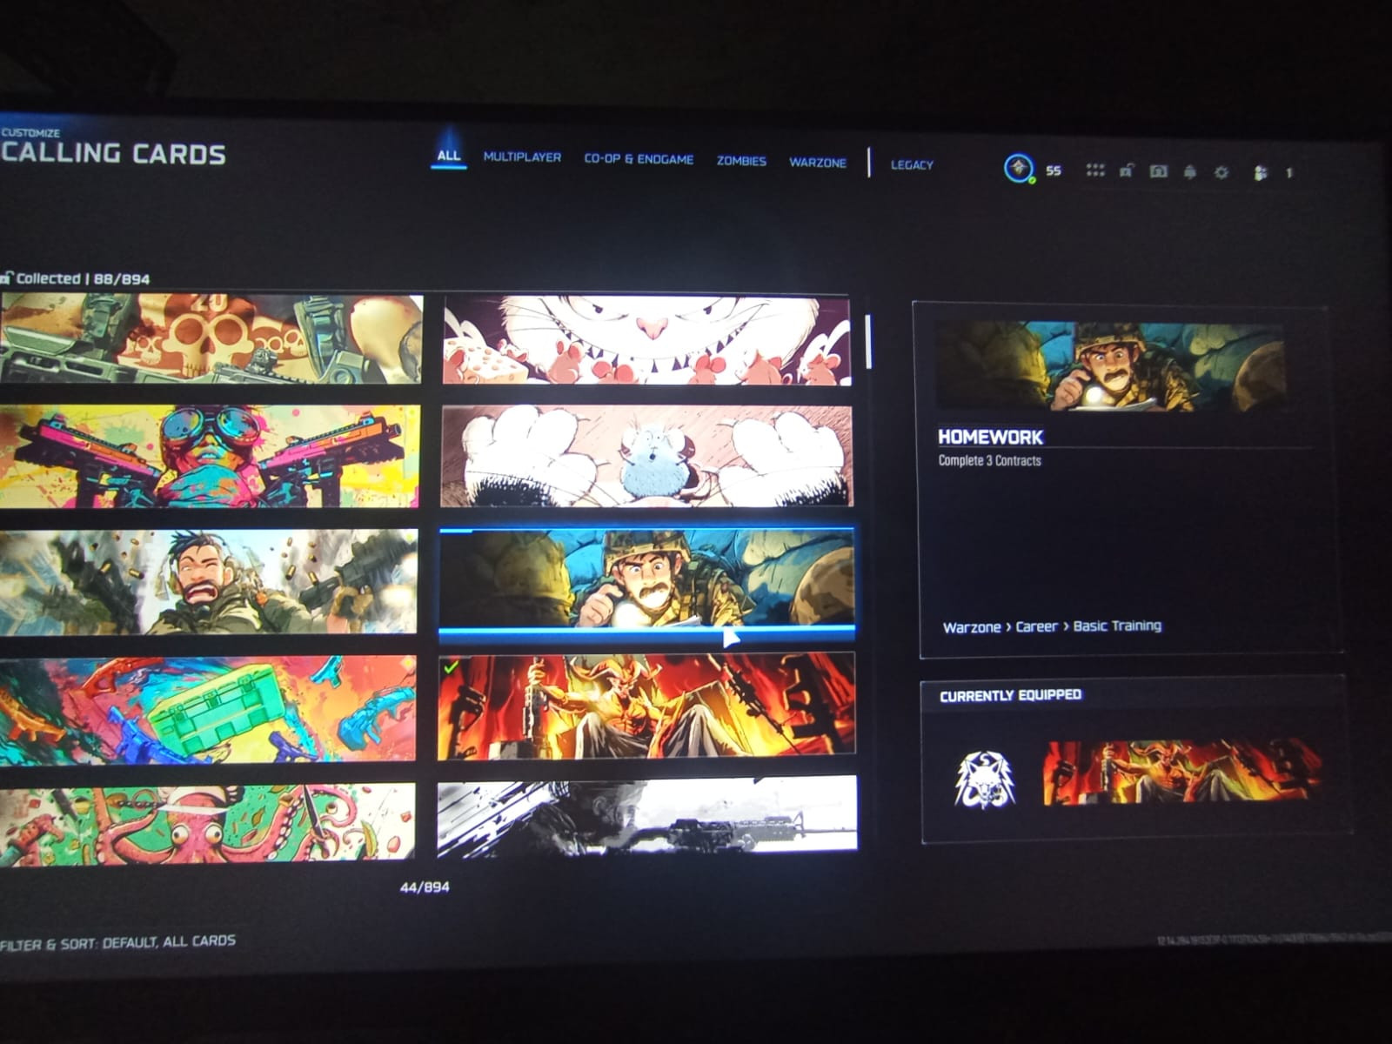Select the screaming soldier bullets card
The image size is (1392, 1044).
click(208, 581)
